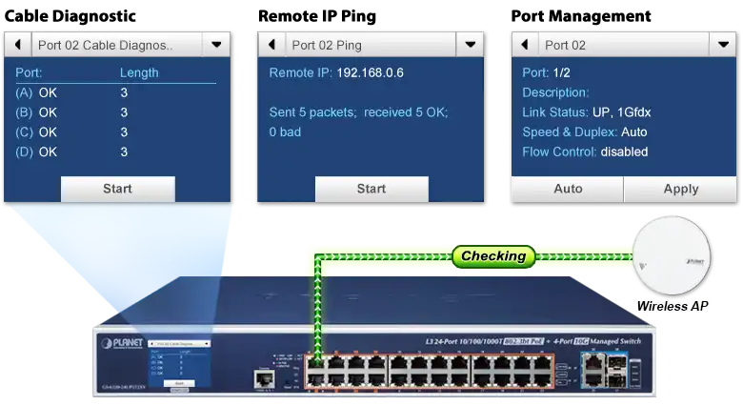Click back arrow in Cable Diagnostics panel

[x=18, y=45]
